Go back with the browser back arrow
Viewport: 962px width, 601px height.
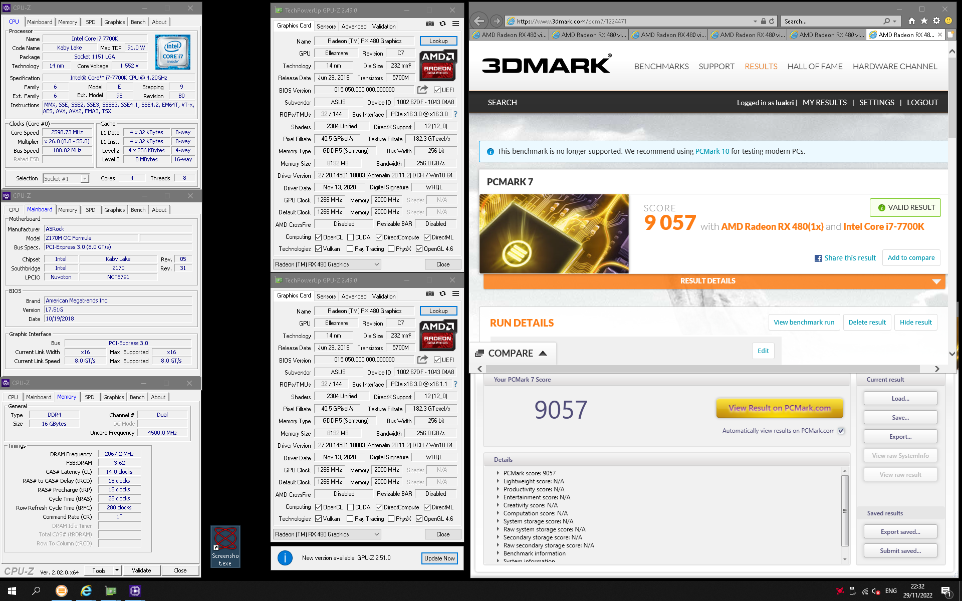pyautogui.click(x=479, y=21)
